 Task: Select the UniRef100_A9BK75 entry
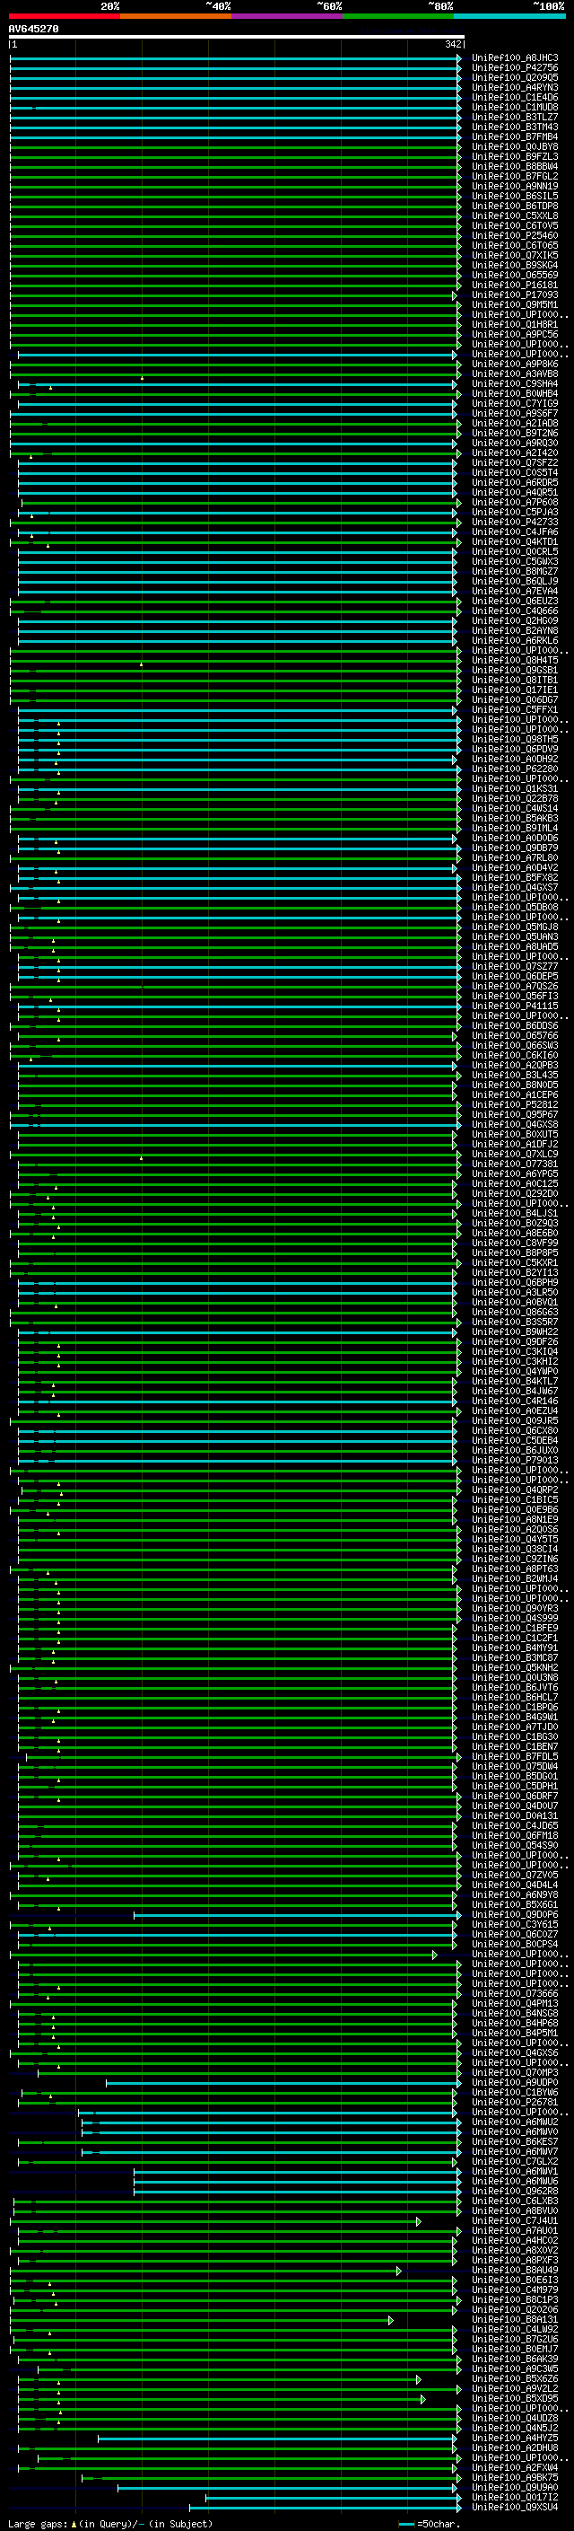[515, 2477]
